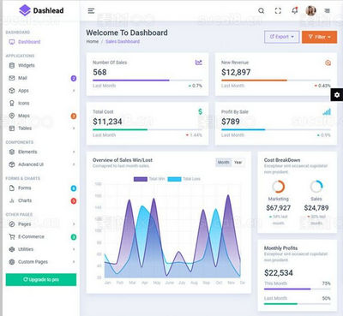Open Mail in the sidebar
The height and width of the screenshot is (316, 343).
41,78
